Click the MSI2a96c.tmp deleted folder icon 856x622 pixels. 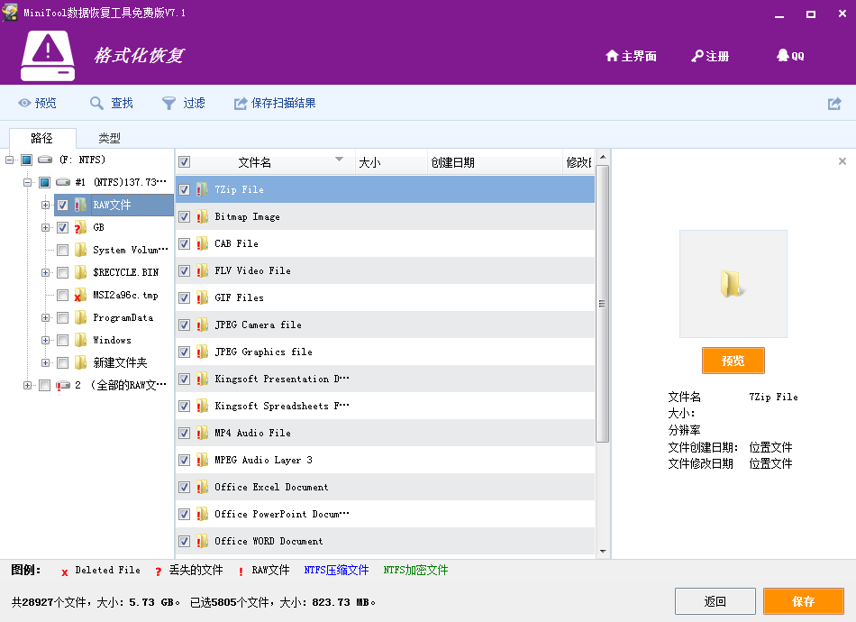(x=80, y=295)
